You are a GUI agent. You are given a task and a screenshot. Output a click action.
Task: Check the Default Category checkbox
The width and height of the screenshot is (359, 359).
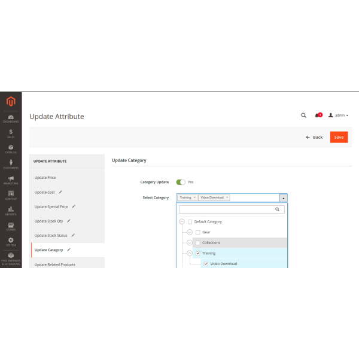pos(190,221)
